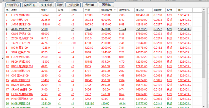Click floating profit value 7680.00
This screenshot has height=108, width=209.
click(106, 15)
